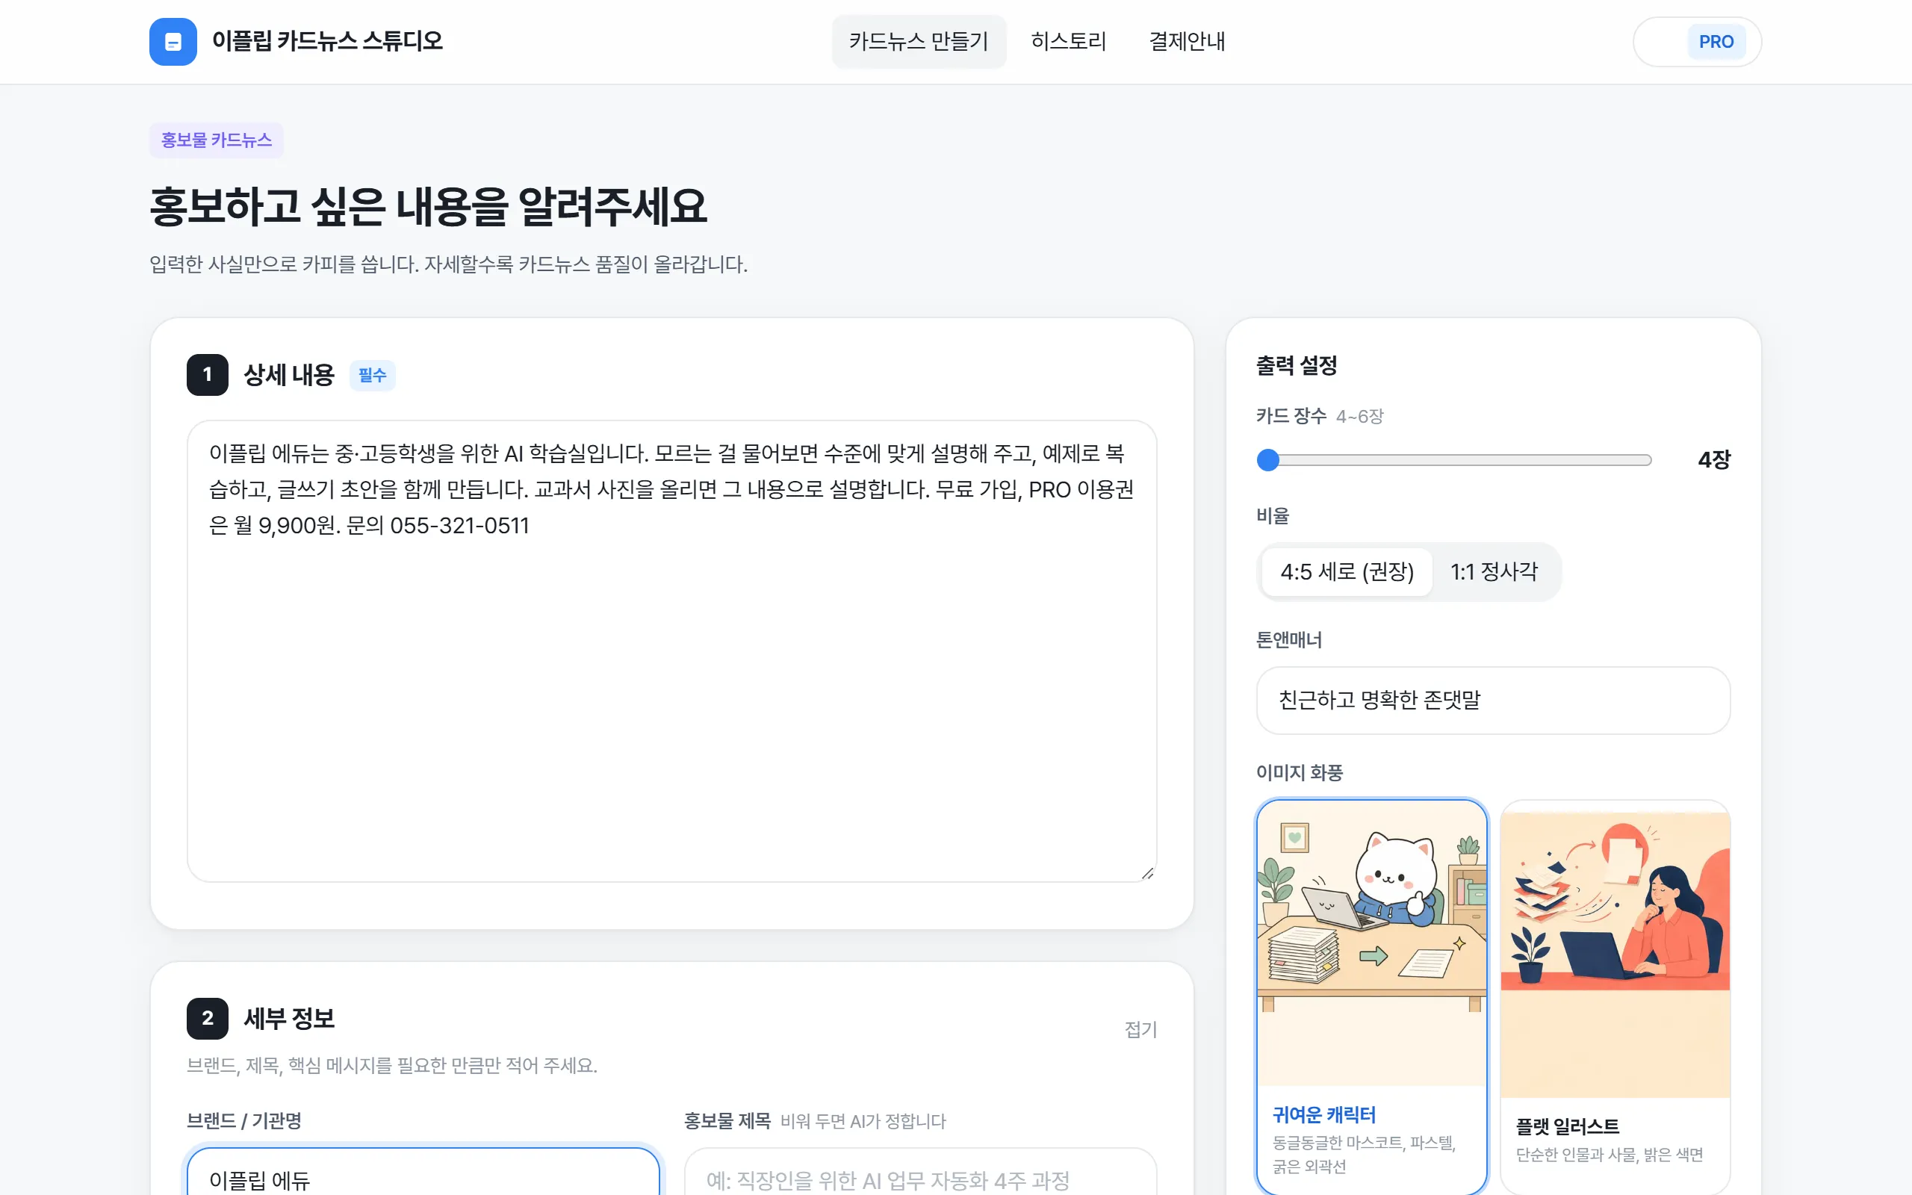Choose the 플랫 일러스트 image style
Image resolution: width=1912 pixels, height=1195 pixels.
(1615, 996)
